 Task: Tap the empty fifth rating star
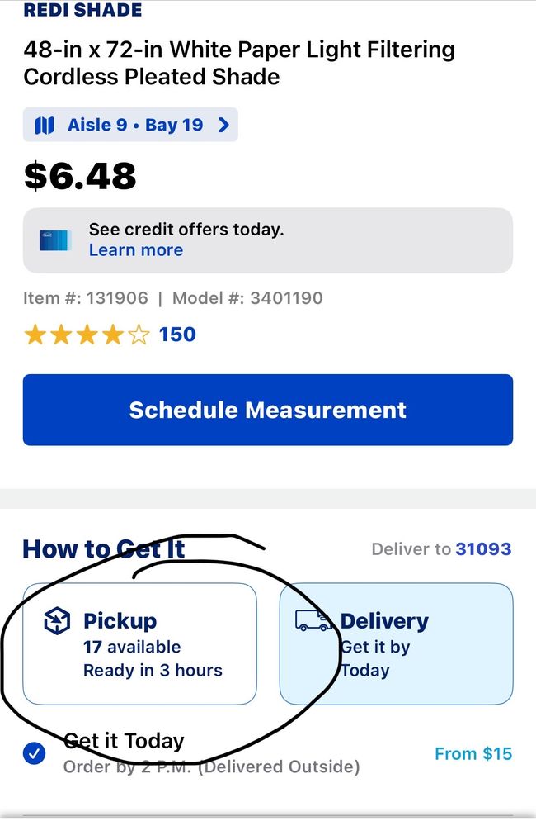pyautogui.click(x=139, y=335)
